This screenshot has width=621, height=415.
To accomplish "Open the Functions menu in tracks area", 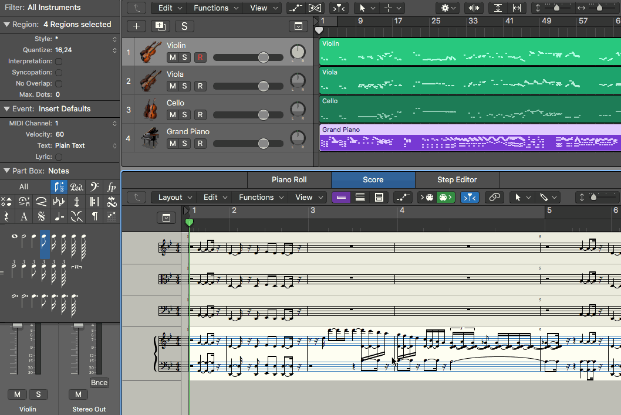I will point(215,8).
